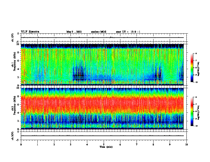Image resolution: width=210 pixels, height=162 pixels.
Task: Click the ch.2 spectrogram color scale bar
Action: point(192,111)
